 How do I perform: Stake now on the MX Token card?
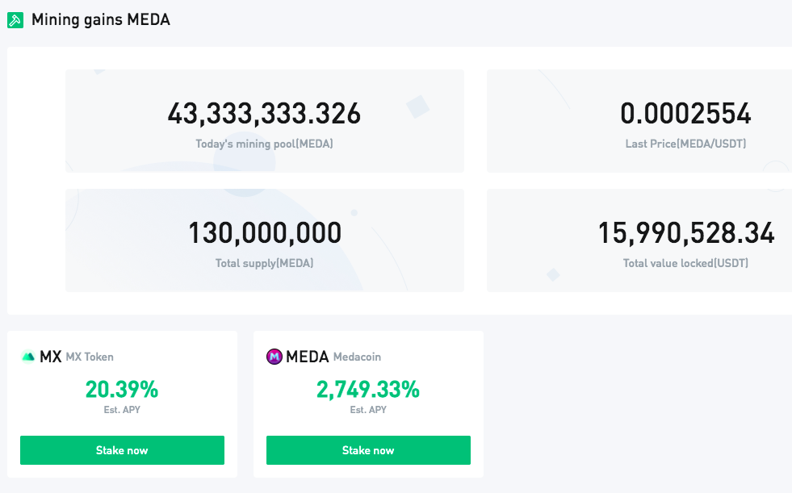click(122, 450)
